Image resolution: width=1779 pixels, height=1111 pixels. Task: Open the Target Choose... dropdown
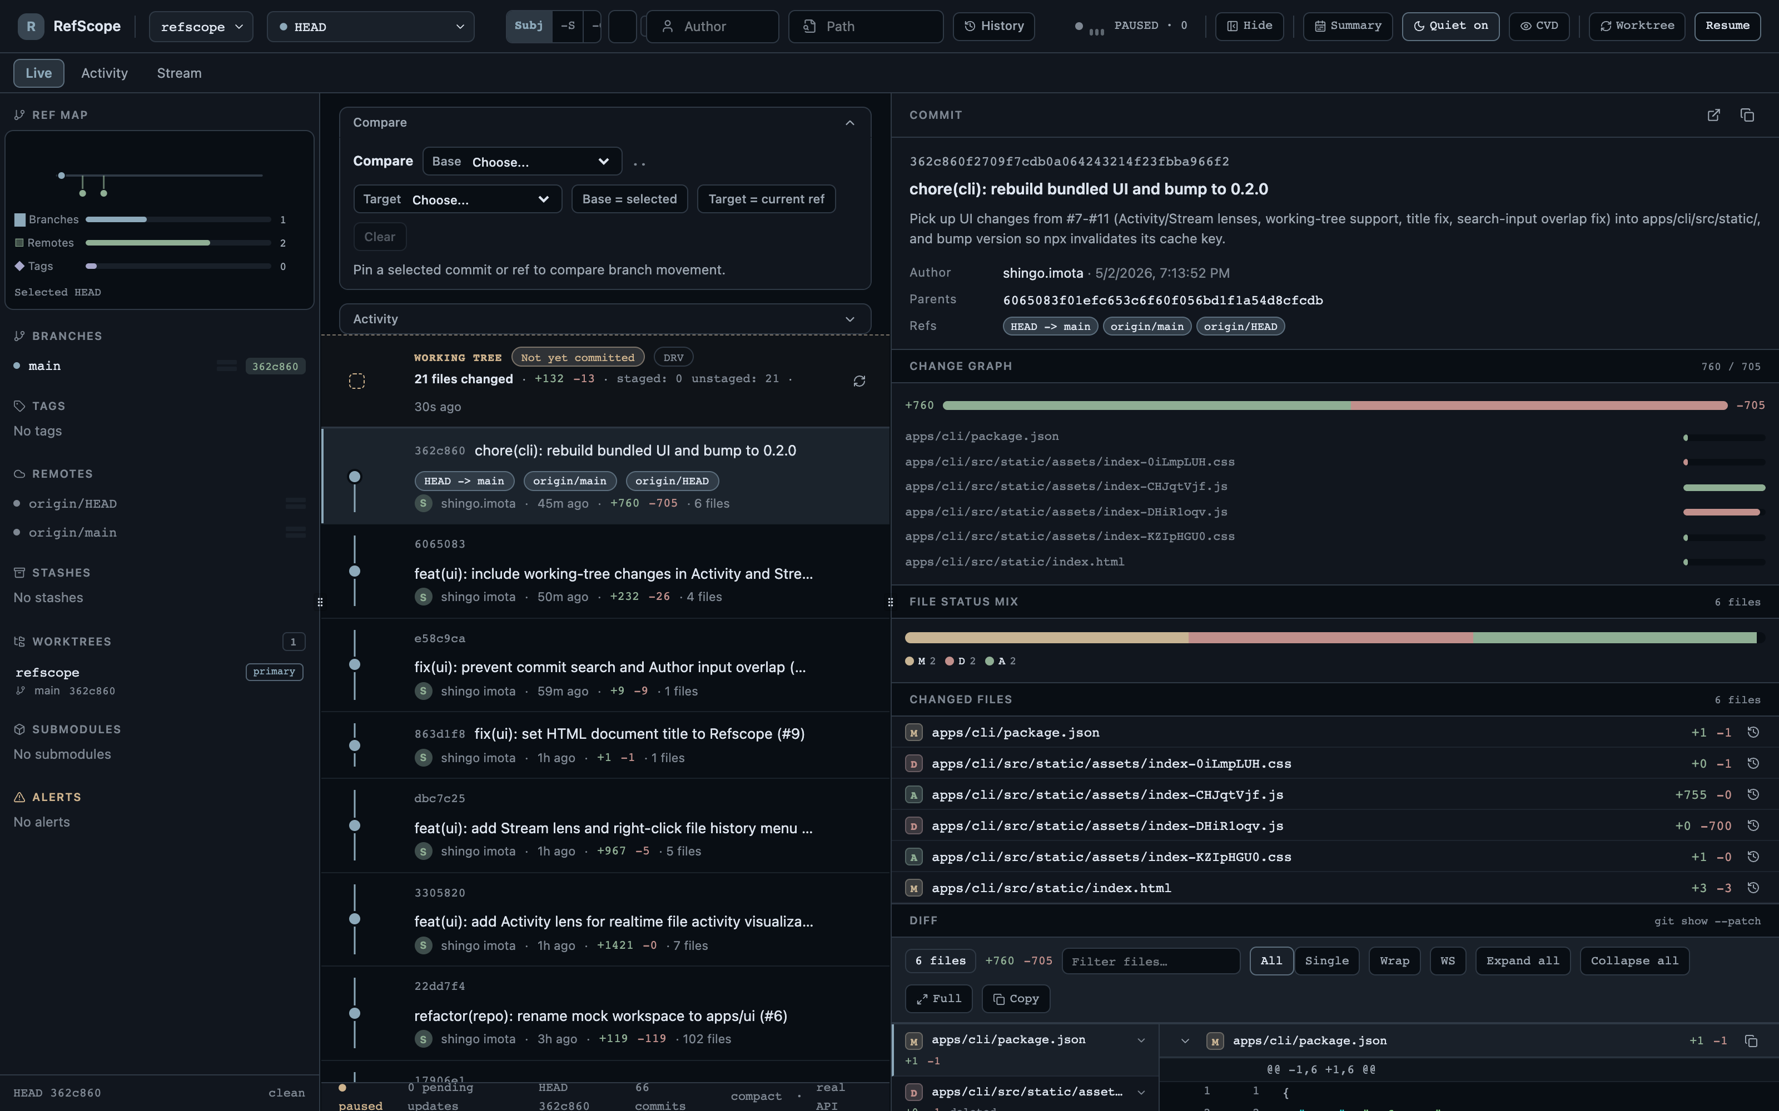pos(457,199)
